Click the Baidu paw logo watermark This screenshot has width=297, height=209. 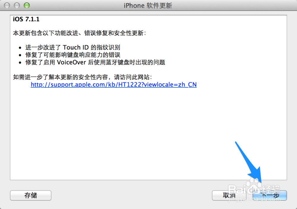tap(255, 186)
